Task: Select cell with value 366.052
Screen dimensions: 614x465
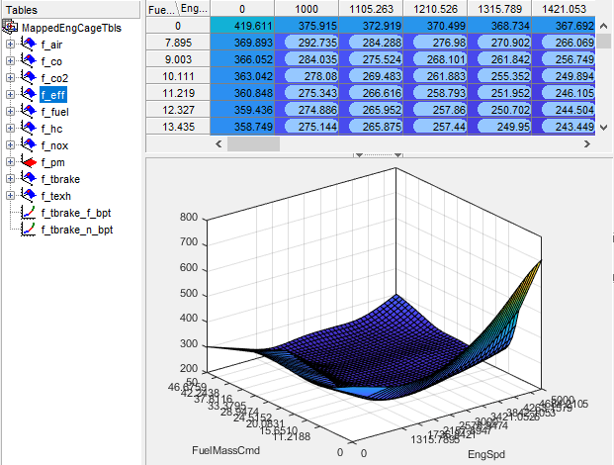Action: pyautogui.click(x=242, y=59)
